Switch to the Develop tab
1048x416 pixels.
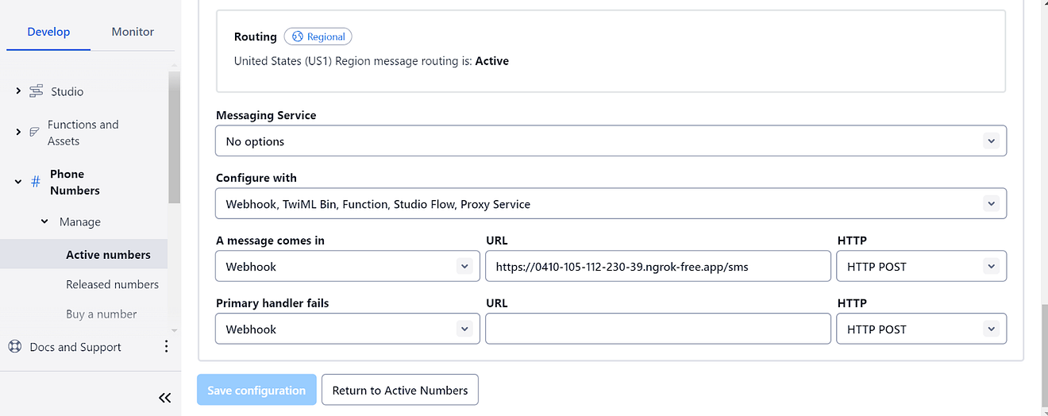pos(48,32)
